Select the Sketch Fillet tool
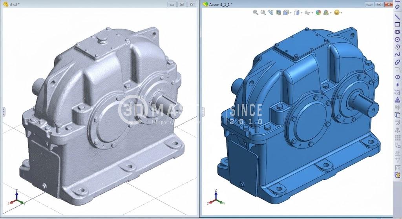This screenshot has height=219, width=402. pos(397,69)
